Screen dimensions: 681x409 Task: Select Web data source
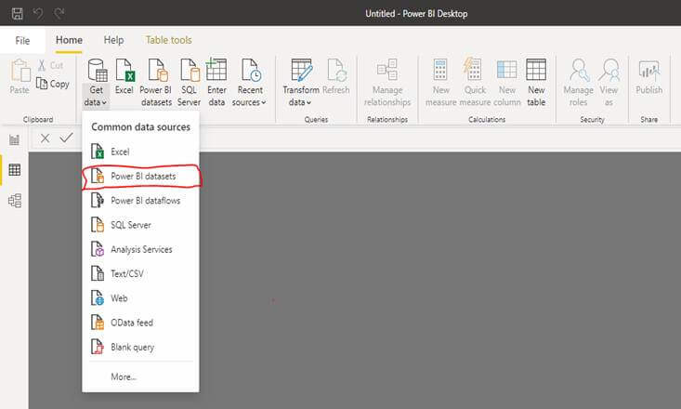tap(140, 298)
